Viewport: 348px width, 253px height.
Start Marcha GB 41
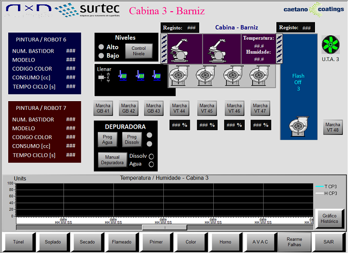pos(103,108)
